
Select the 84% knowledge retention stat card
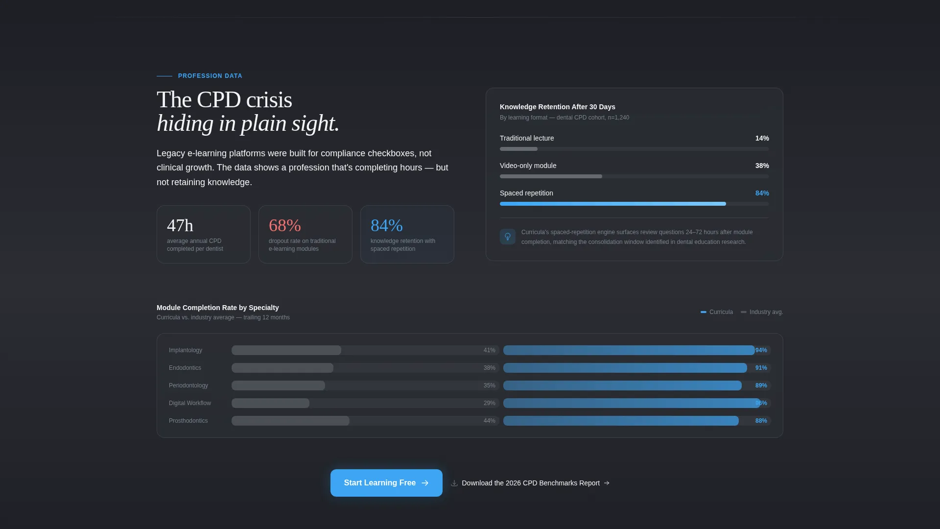tap(407, 234)
